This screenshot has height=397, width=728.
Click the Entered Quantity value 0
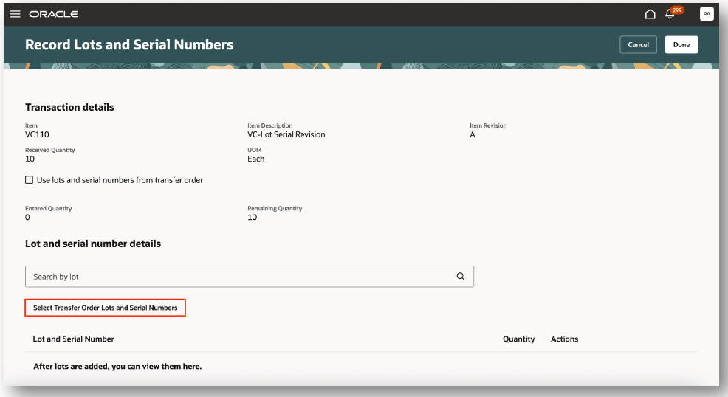(x=27, y=217)
